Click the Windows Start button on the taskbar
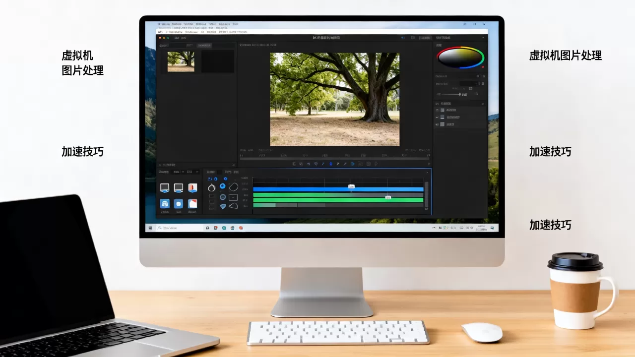The image size is (635, 357). coord(149,228)
